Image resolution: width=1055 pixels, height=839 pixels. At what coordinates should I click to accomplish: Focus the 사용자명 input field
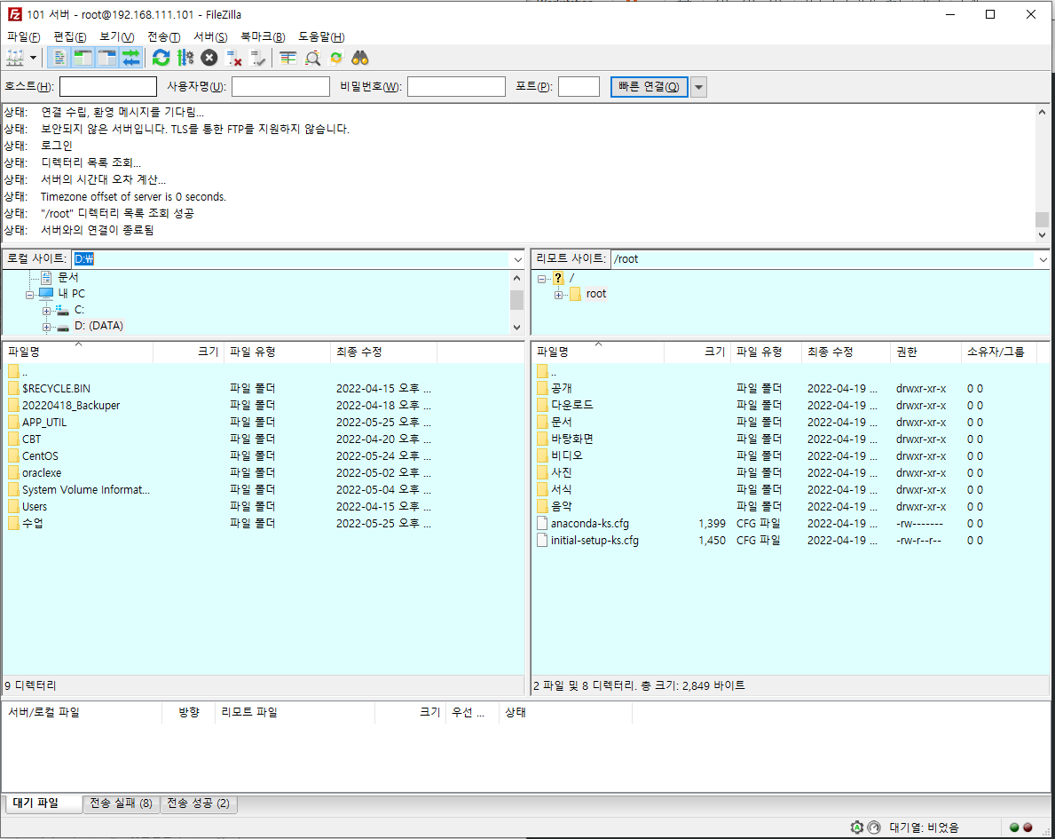[280, 87]
